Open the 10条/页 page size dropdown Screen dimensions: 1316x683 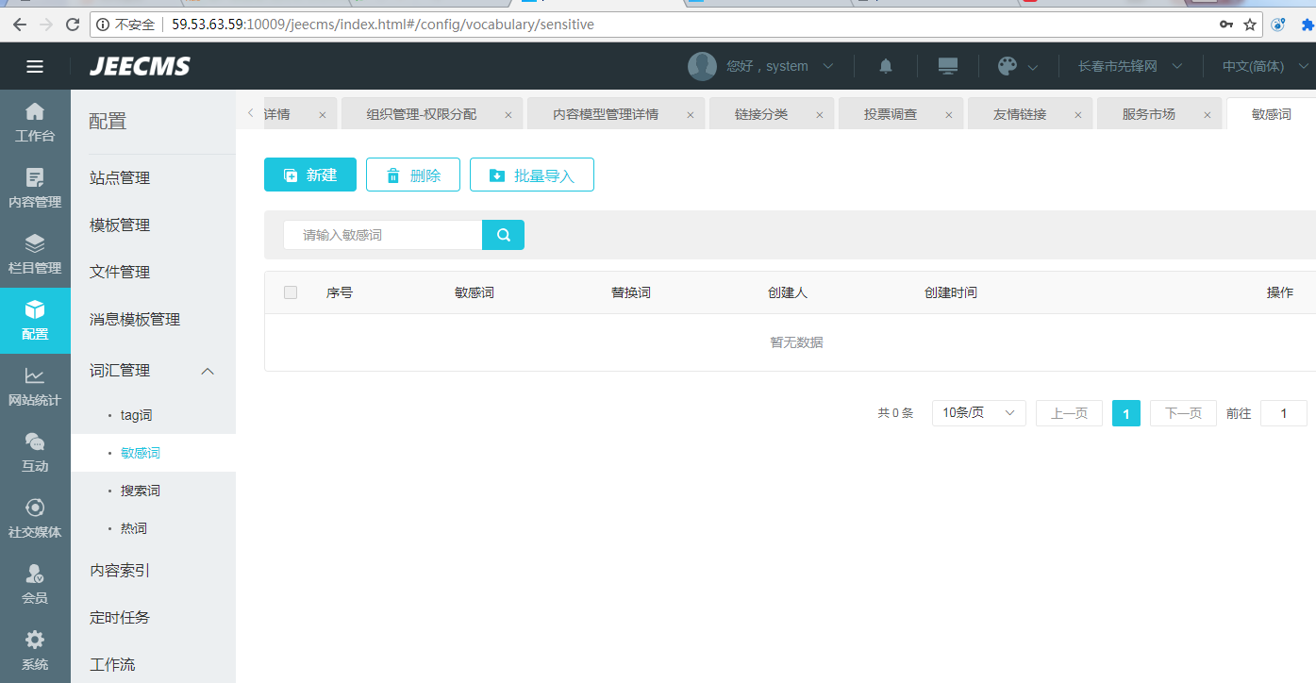tap(978, 413)
